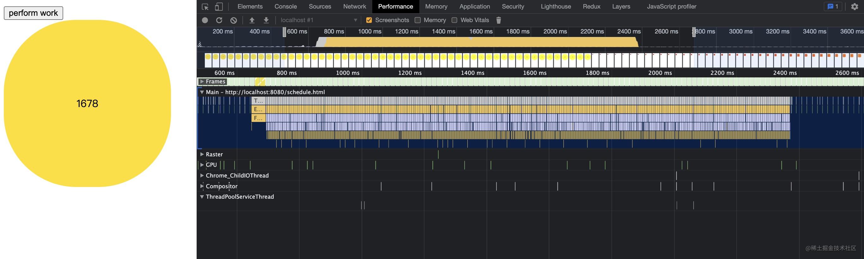This screenshot has height=259, width=864.
Task: Click the first screenshot in the filmstrip
Action: pos(208,60)
